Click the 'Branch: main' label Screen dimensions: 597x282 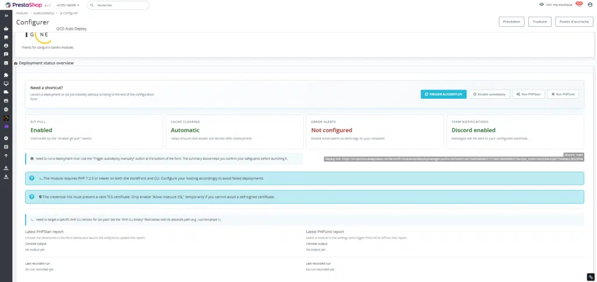pyautogui.click(x=574, y=155)
